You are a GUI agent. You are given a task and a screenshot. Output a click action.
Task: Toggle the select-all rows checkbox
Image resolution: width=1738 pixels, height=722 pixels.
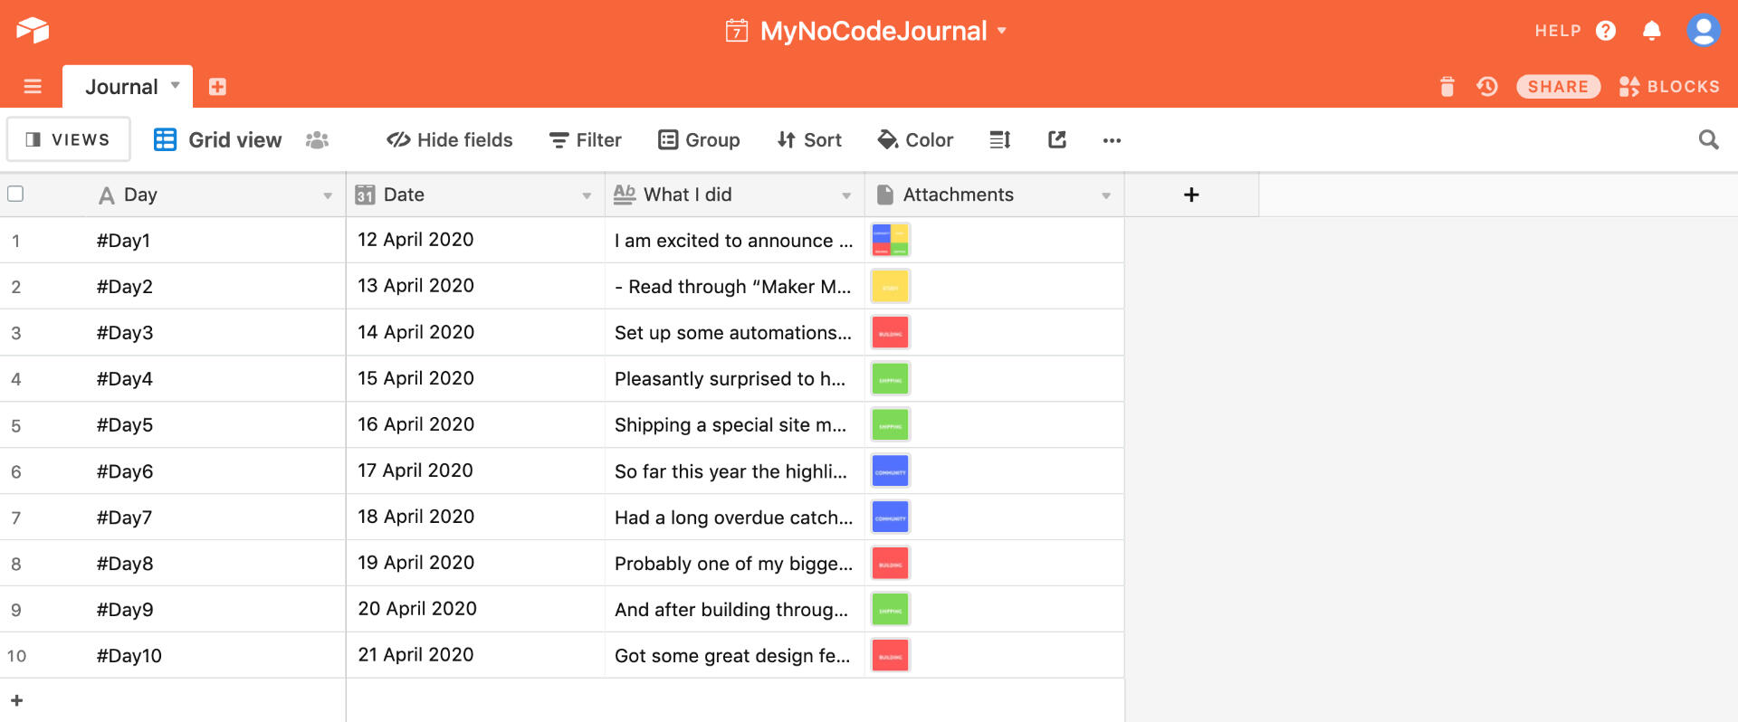click(x=15, y=194)
